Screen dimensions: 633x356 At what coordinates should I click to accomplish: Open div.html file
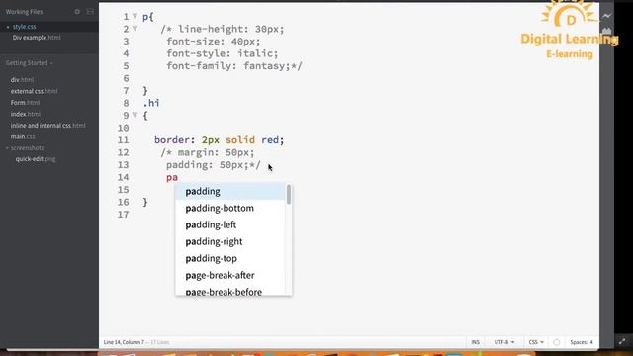22,80
